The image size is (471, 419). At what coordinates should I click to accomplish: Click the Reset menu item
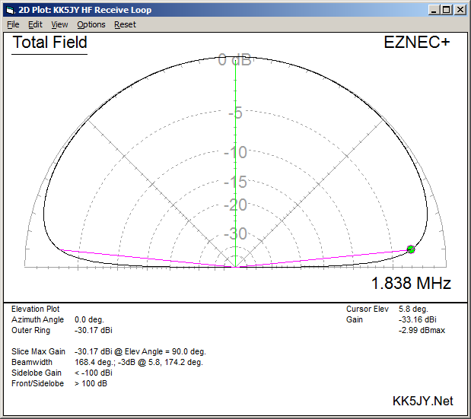pos(125,24)
